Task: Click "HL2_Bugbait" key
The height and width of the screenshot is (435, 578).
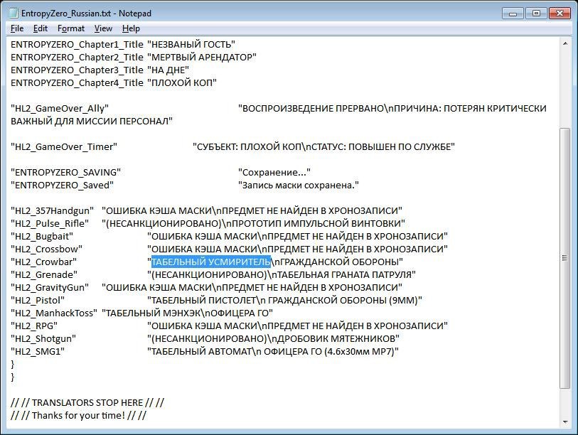Action: point(42,236)
